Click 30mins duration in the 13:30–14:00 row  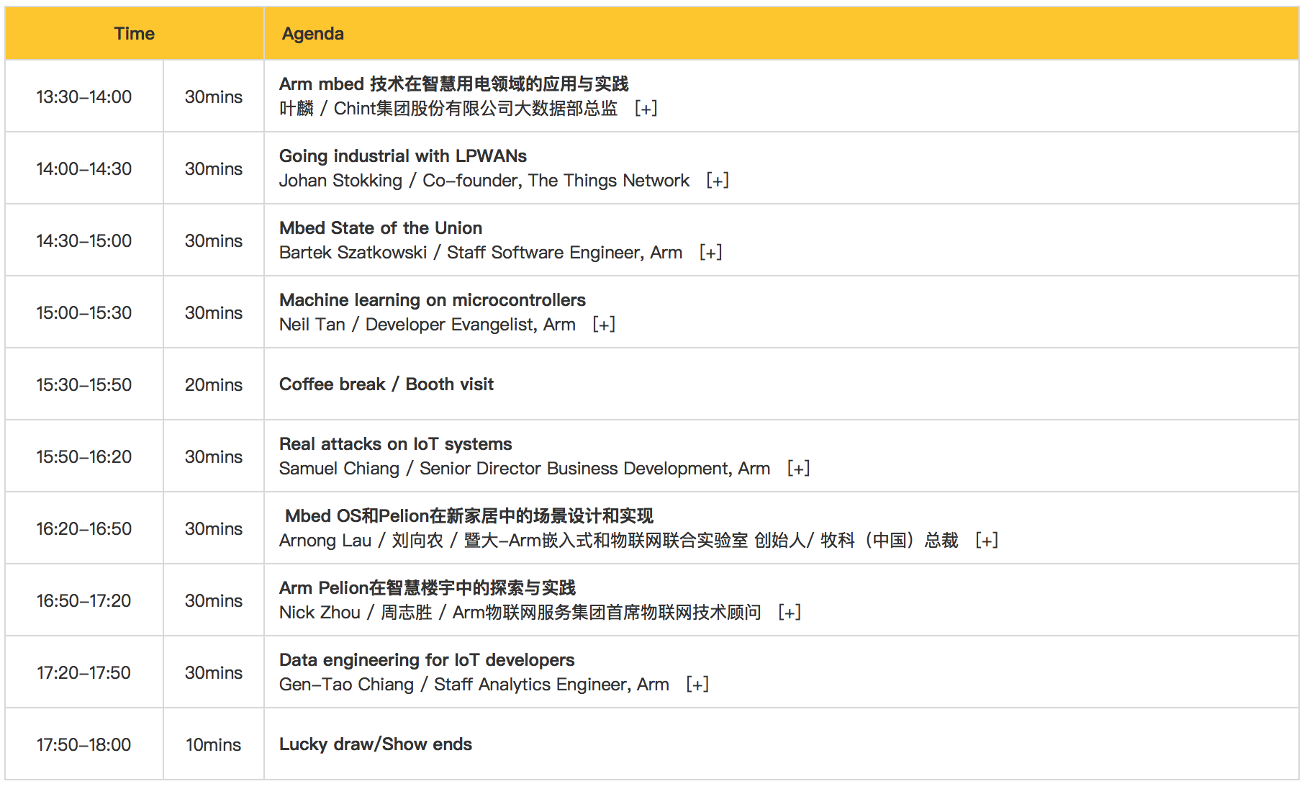(x=214, y=96)
